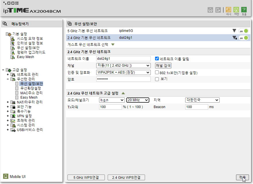The width and height of the screenshot is (253, 184).
Task: Click the green 저장 save icon
Action: pos(236,10)
